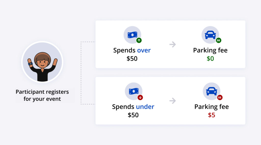Image resolution: width=261 pixels, height=145 pixels.
Task: Click the car icon above the red $5
Action: [x=212, y=91]
